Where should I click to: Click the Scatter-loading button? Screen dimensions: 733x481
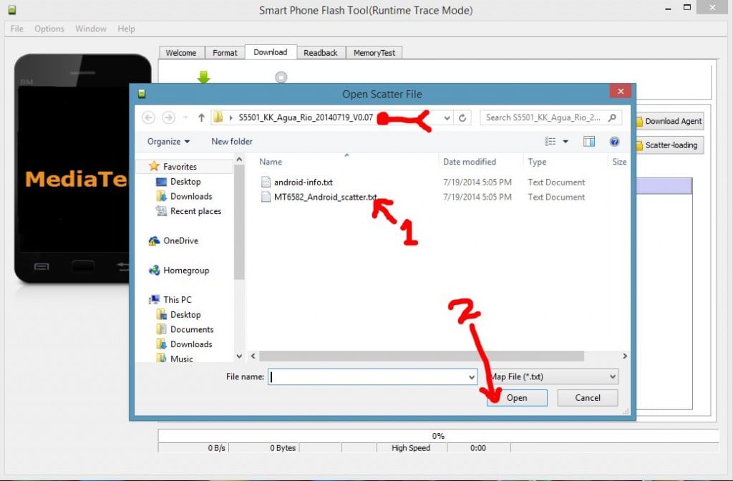point(669,145)
